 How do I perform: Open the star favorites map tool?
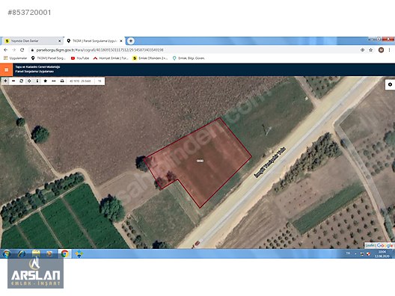tap(46, 81)
